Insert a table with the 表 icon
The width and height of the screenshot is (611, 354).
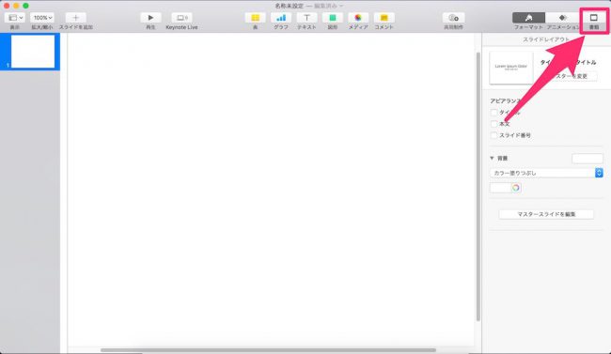(x=256, y=18)
